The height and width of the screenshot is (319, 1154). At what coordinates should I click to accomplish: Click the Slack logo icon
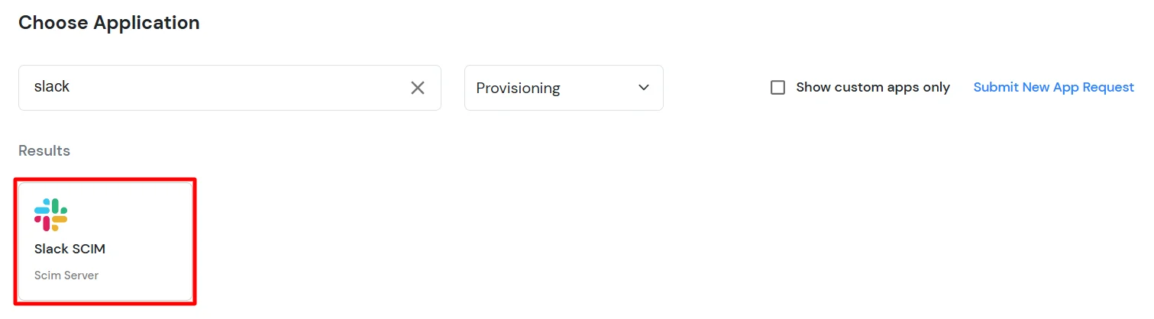[51, 214]
